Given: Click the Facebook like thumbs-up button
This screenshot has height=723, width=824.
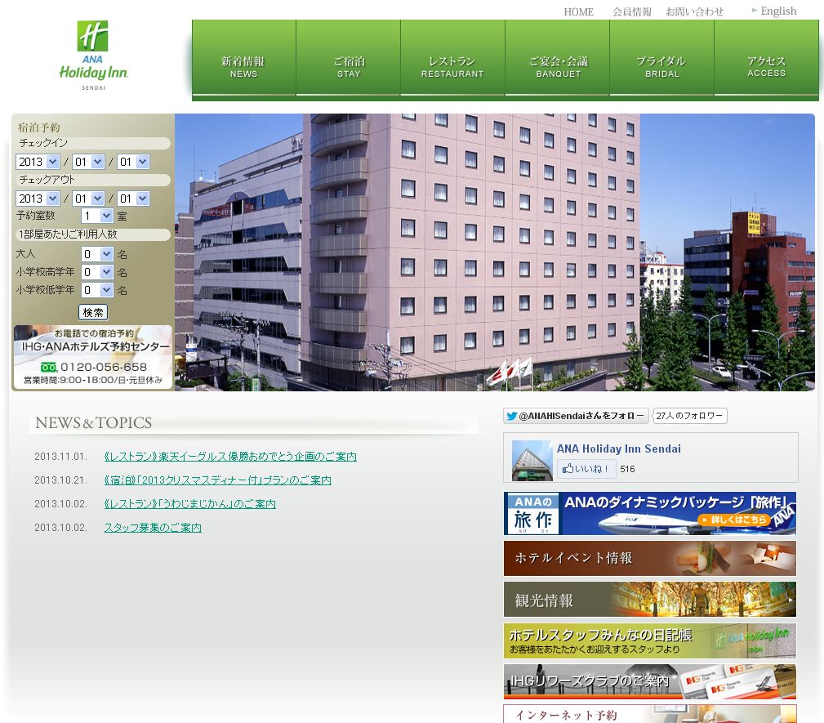Looking at the screenshot, I should tap(586, 468).
